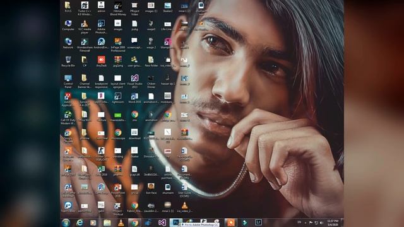
Task: Launch Call Of Duty Modern Warfare shortcut
Action: pyautogui.click(x=68, y=118)
